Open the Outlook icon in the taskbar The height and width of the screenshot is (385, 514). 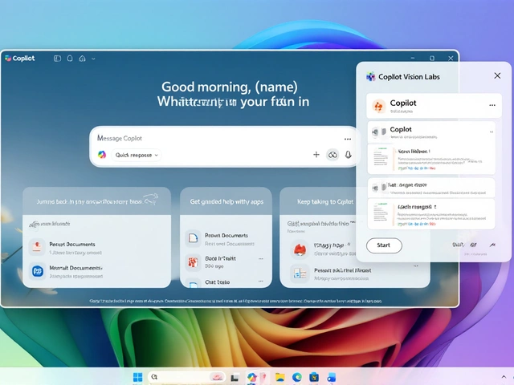[x=332, y=377]
